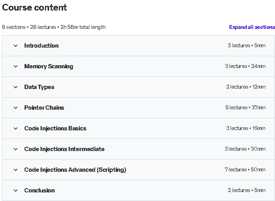Select the Data Types section title
The height and width of the screenshot is (201, 275).
point(39,87)
